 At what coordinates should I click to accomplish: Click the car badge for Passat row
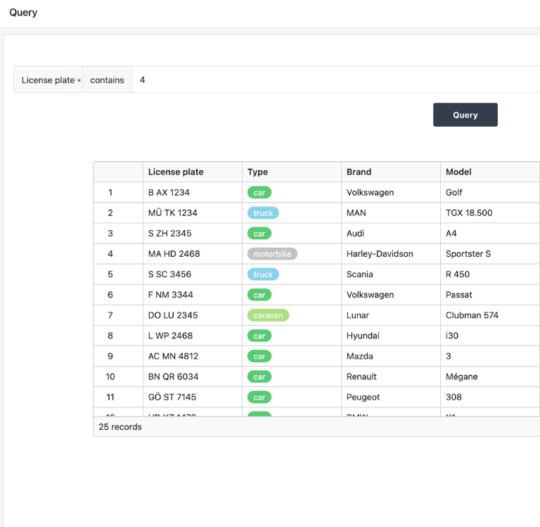coord(259,295)
